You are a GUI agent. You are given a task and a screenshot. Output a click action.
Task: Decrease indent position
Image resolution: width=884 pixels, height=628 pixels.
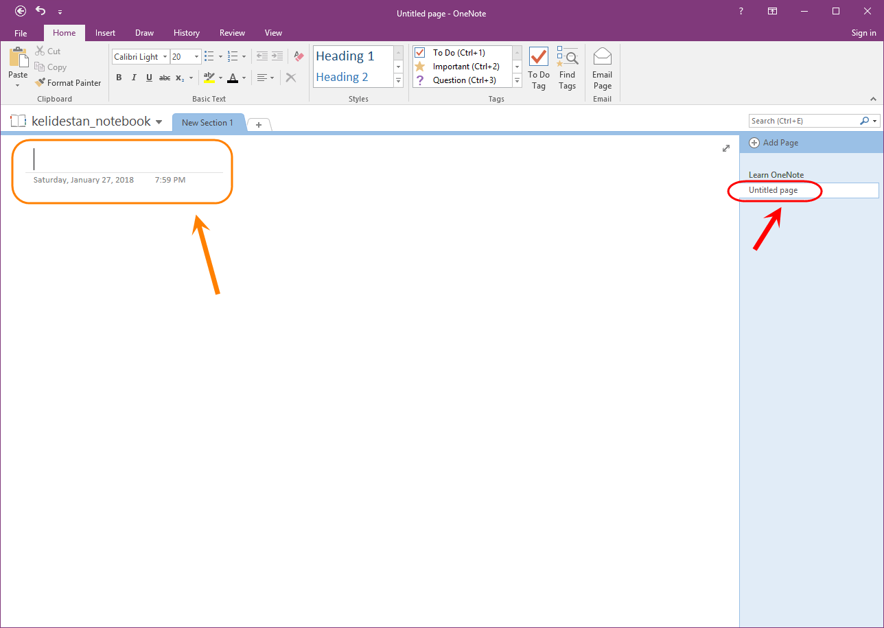point(261,56)
